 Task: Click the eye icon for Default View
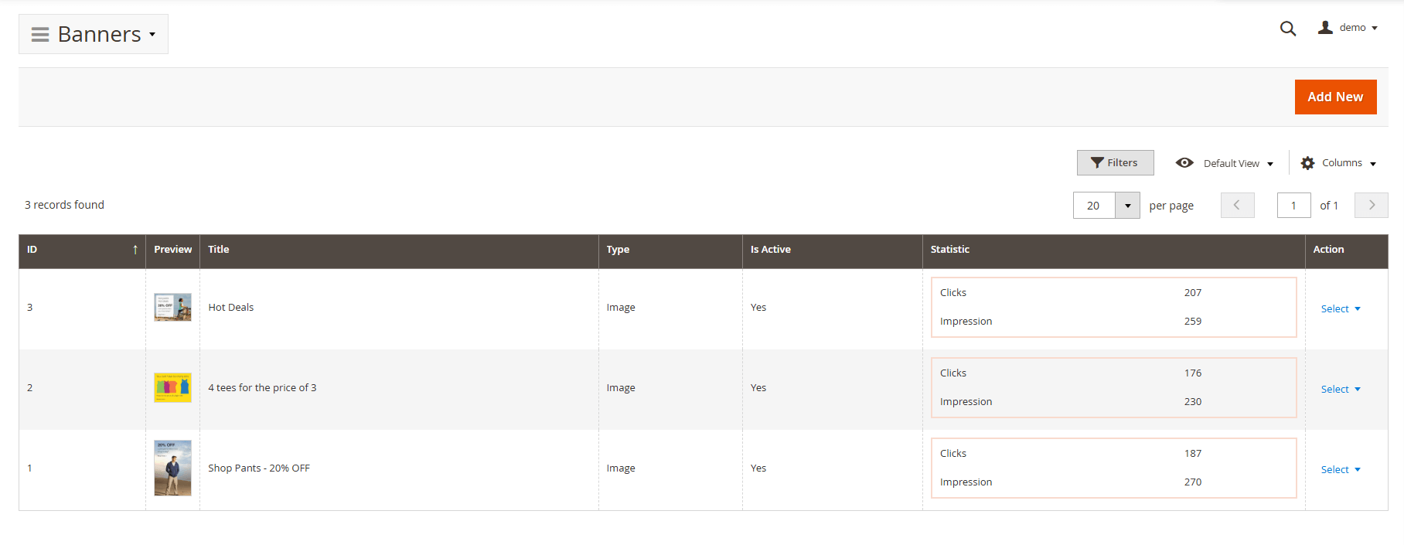click(x=1184, y=163)
